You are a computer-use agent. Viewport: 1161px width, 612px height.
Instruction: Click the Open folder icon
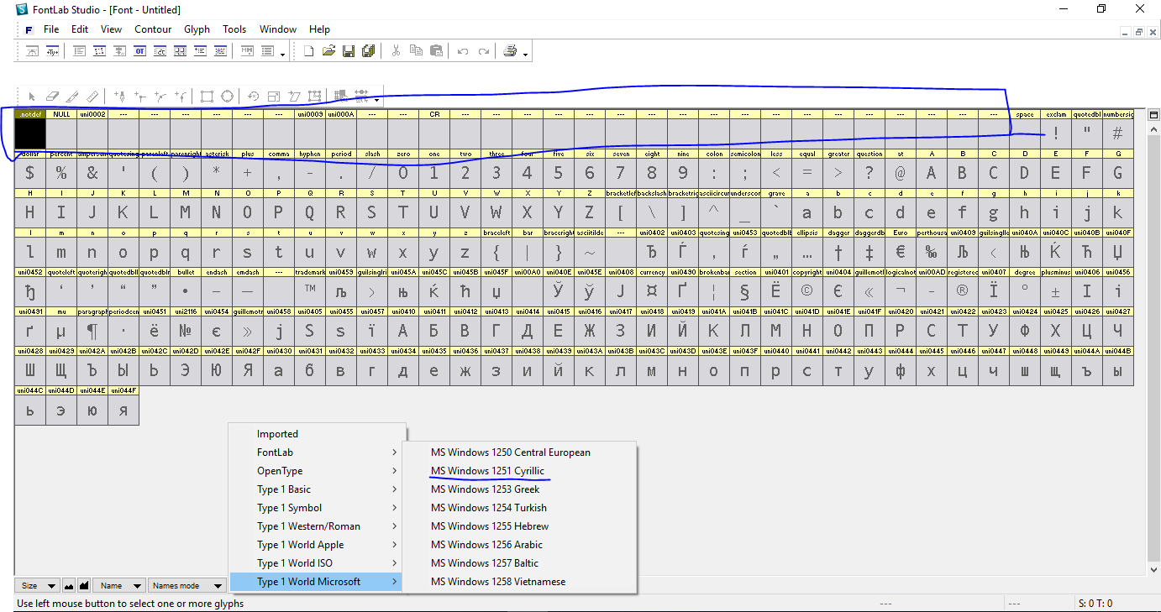point(328,51)
